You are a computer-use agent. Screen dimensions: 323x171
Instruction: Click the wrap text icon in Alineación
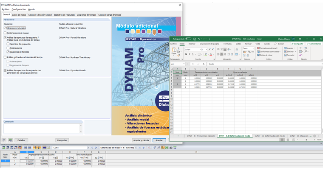(237, 49)
